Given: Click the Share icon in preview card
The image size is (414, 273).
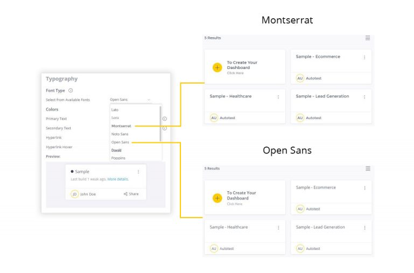Looking at the screenshot, I should 126,194.
